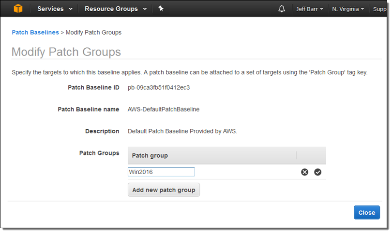Click the Patch Baseline name label
The image size is (392, 233).
pos(88,110)
